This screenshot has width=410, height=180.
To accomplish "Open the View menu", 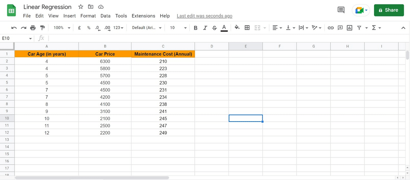I will (x=53, y=16).
